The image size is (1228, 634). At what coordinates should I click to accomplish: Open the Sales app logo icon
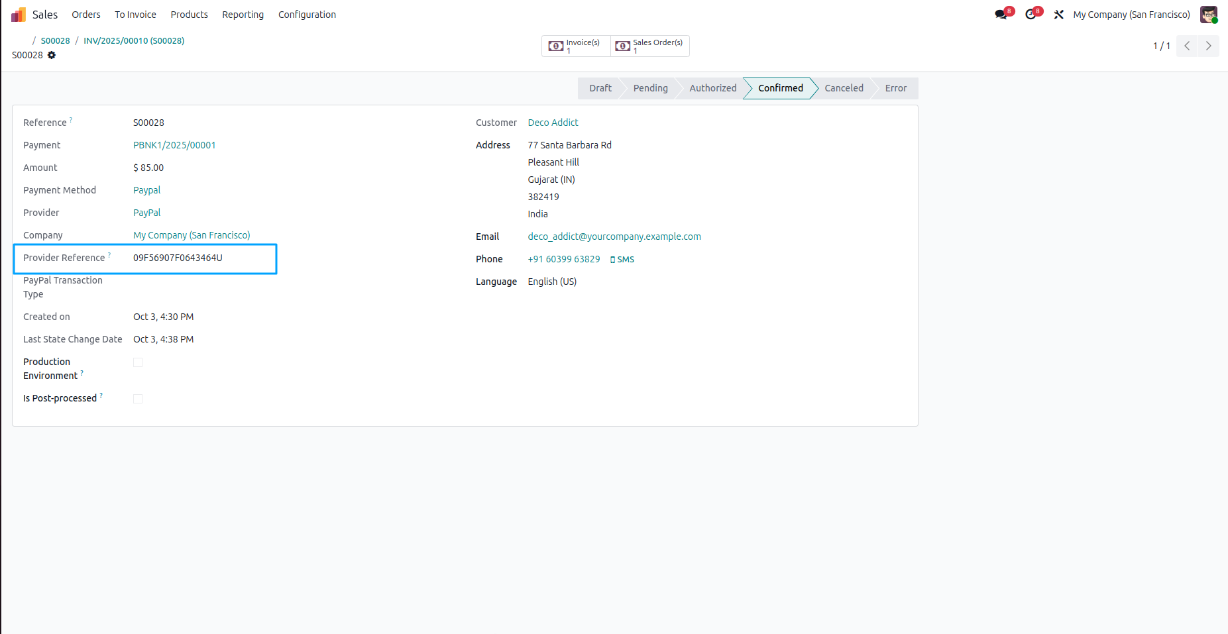(x=19, y=15)
